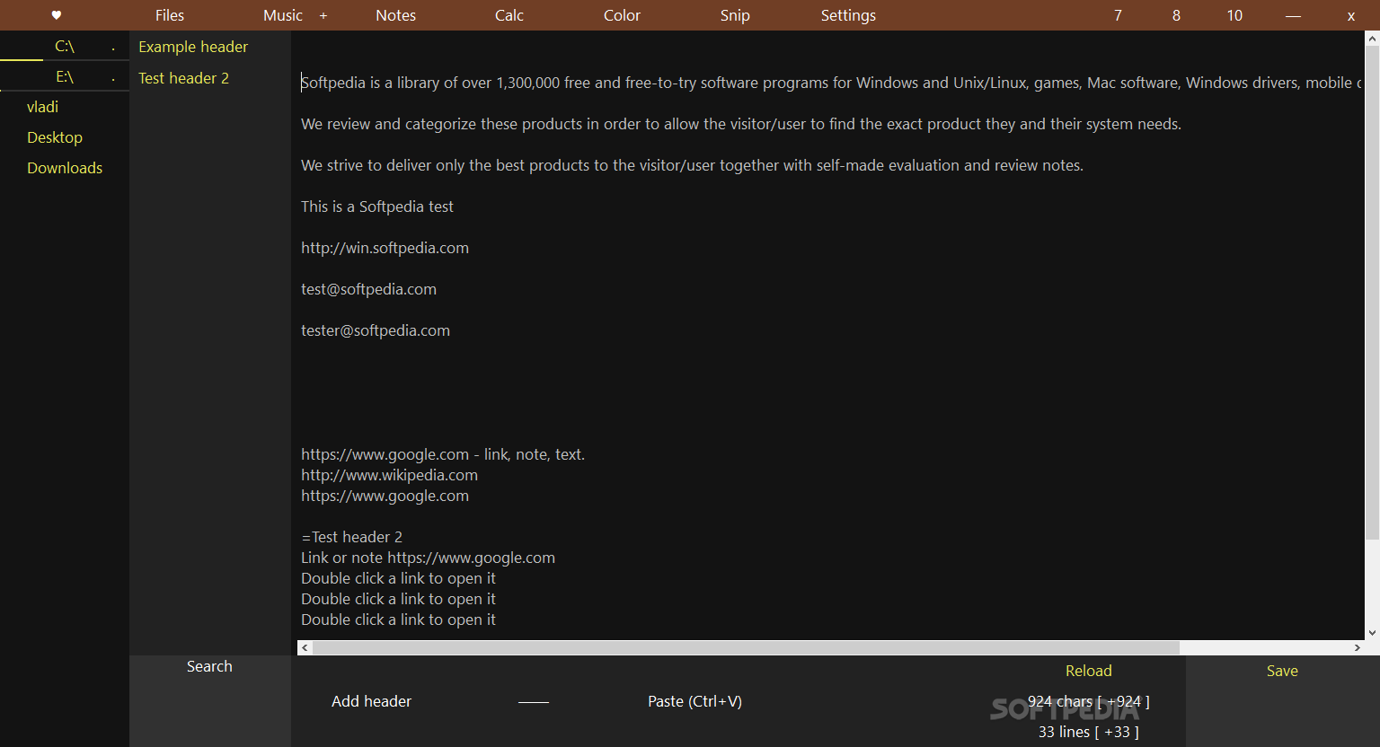
Task: Jump to Example header note
Action: pyautogui.click(x=193, y=47)
